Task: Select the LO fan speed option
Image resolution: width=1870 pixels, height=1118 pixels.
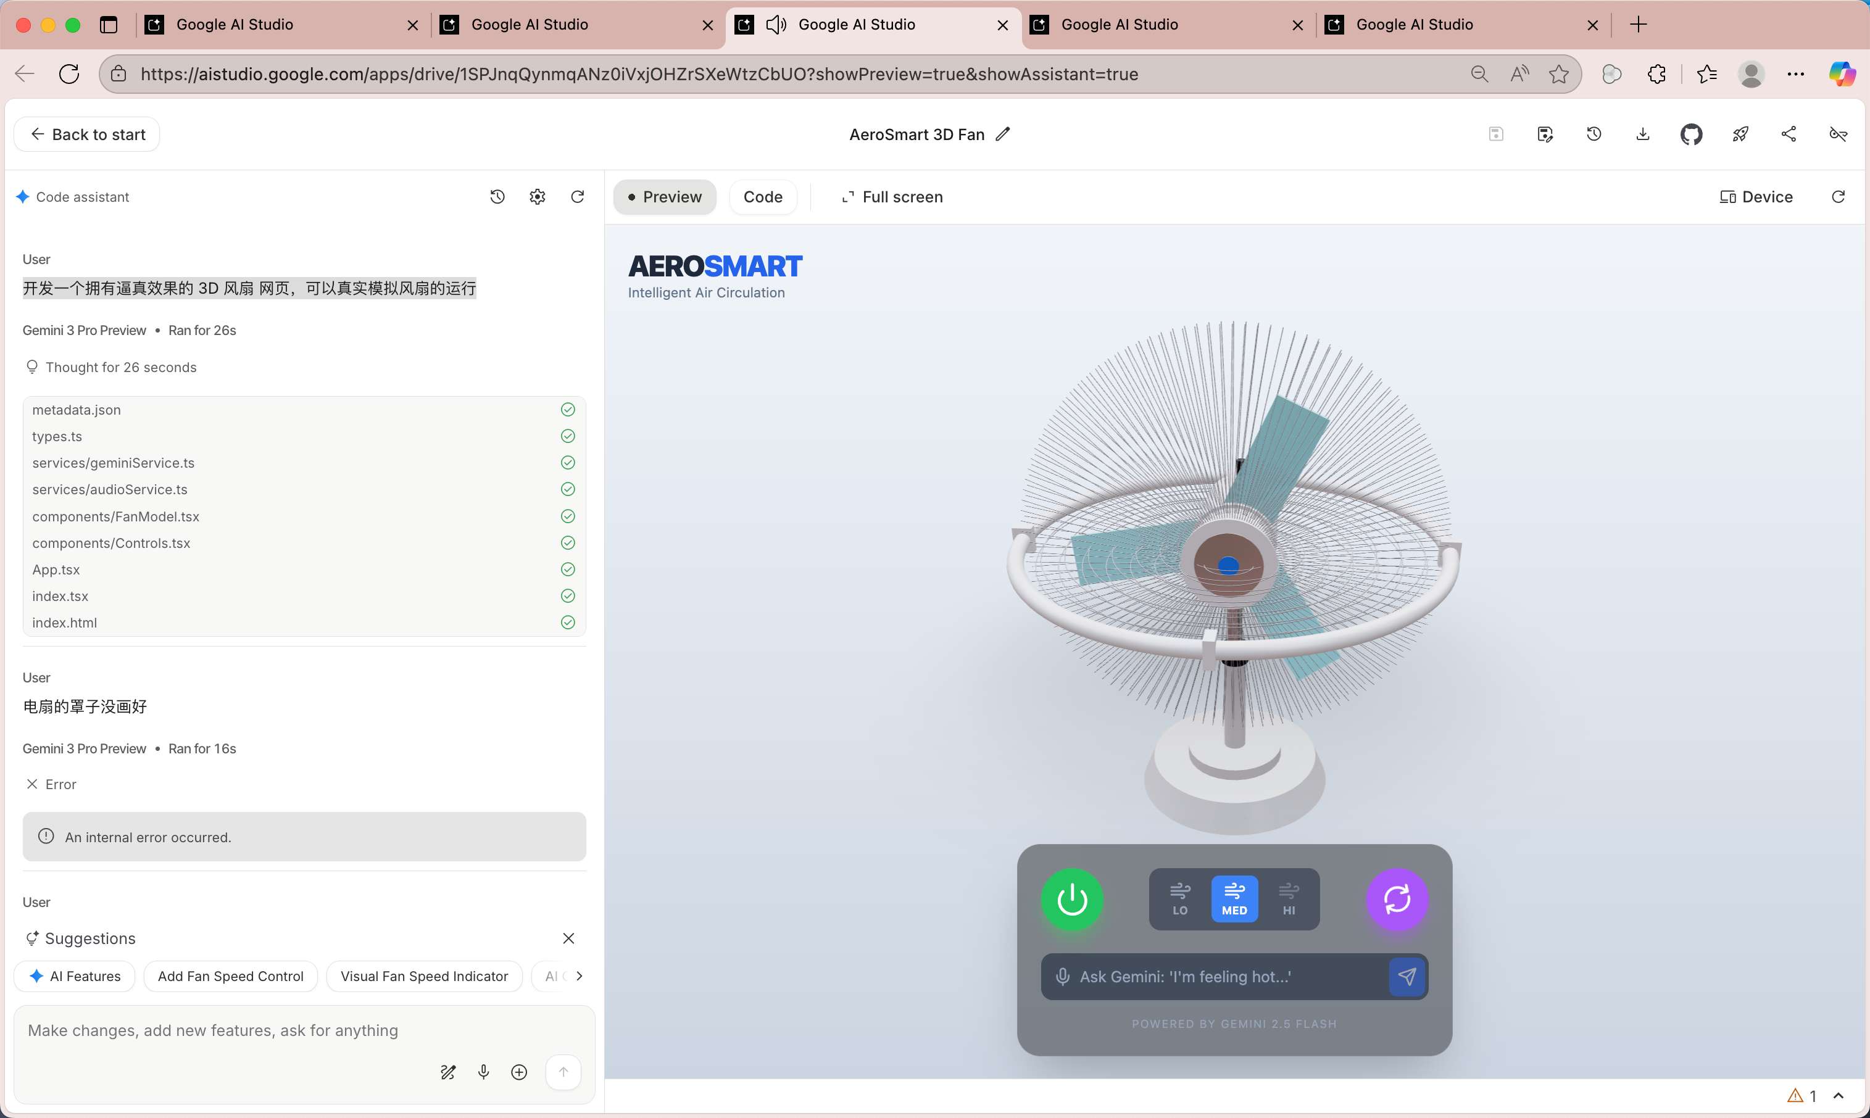Action: 1180,899
